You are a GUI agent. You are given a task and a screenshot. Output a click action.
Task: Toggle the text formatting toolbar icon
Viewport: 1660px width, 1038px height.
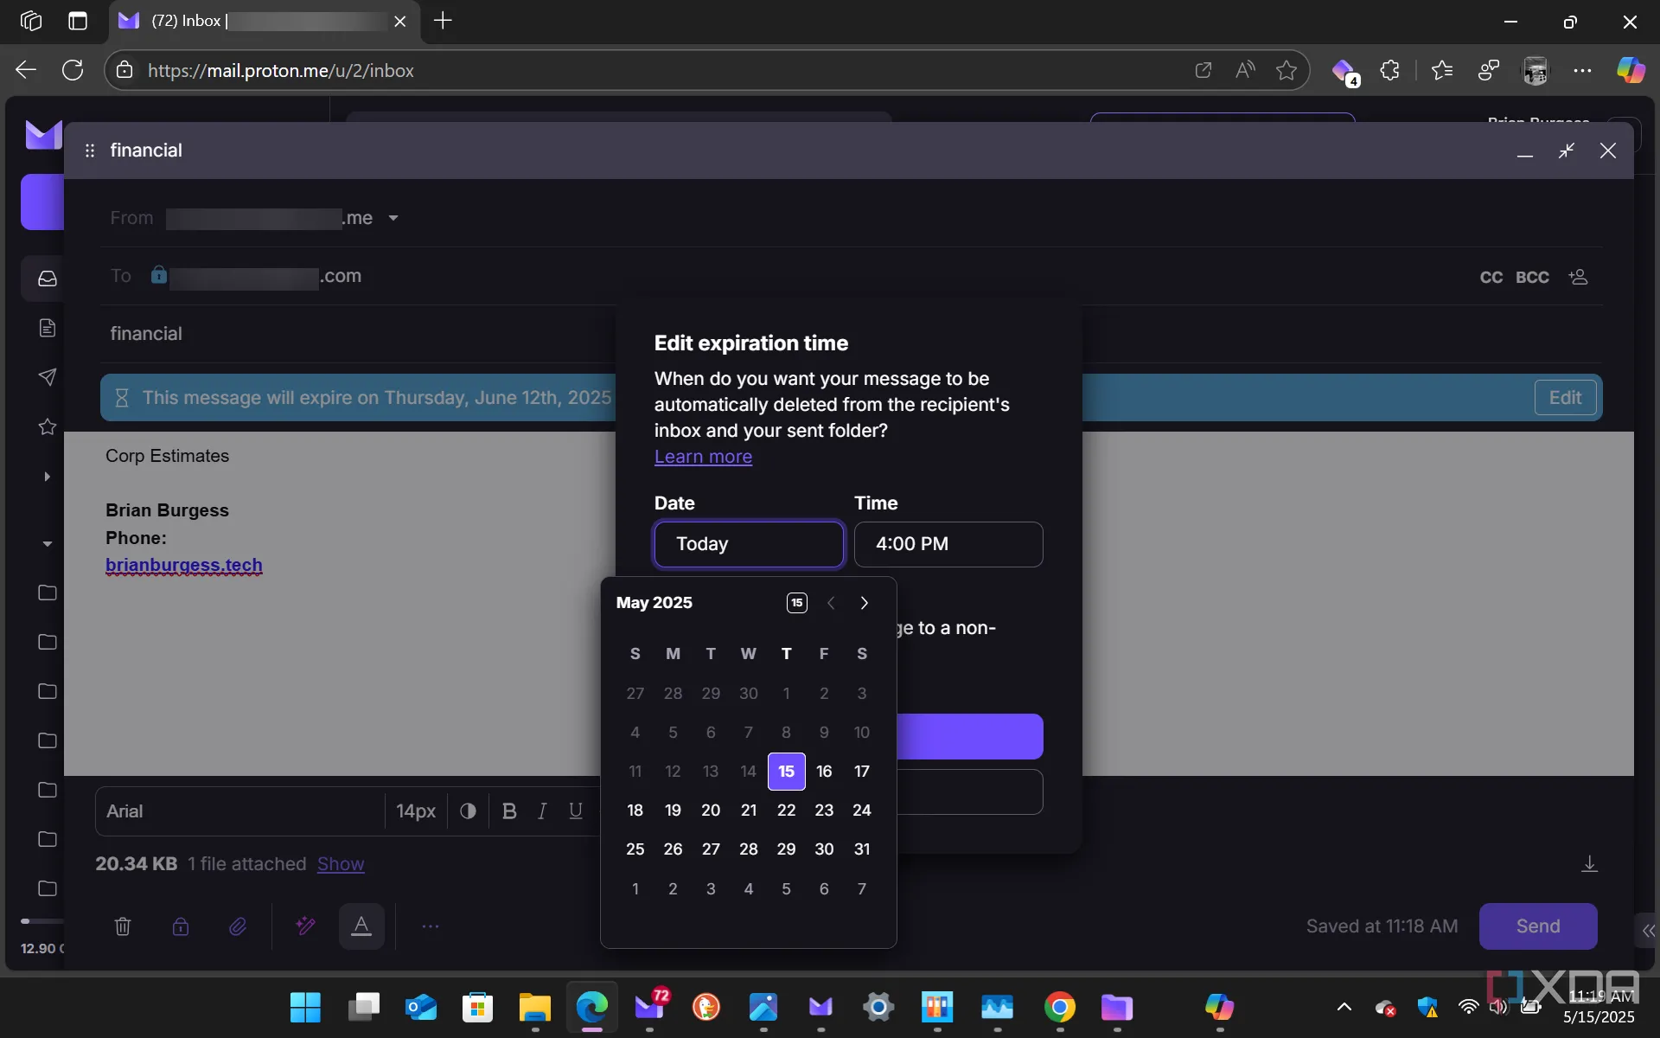coord(361,926)
